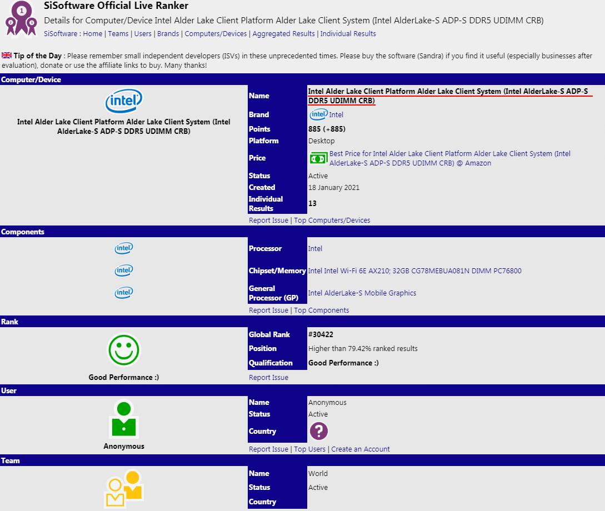The width and height of the screenshot is (605, 511).
Task: Click the device name caption below the large Intel logo
Action: tap(124, 127)
